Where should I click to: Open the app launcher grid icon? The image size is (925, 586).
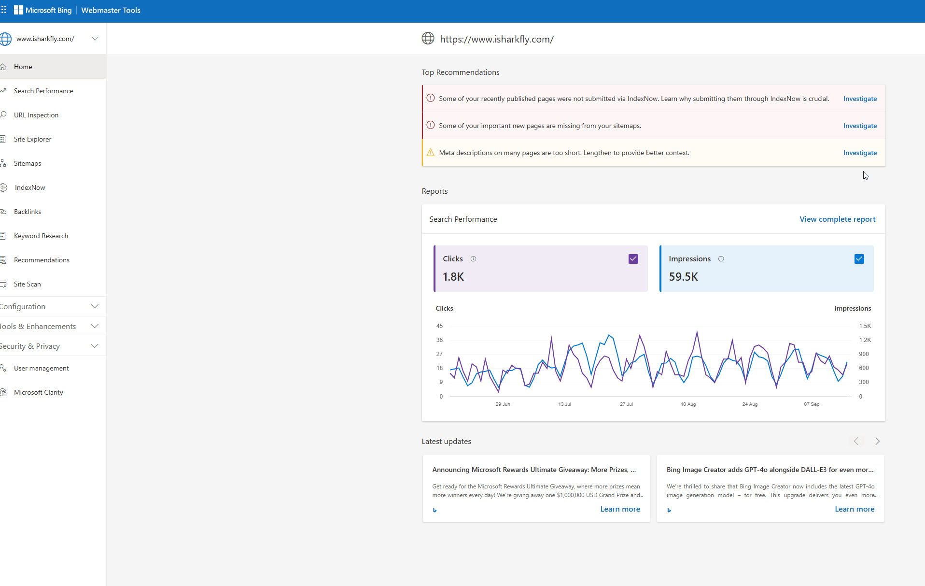click(3, 10)
